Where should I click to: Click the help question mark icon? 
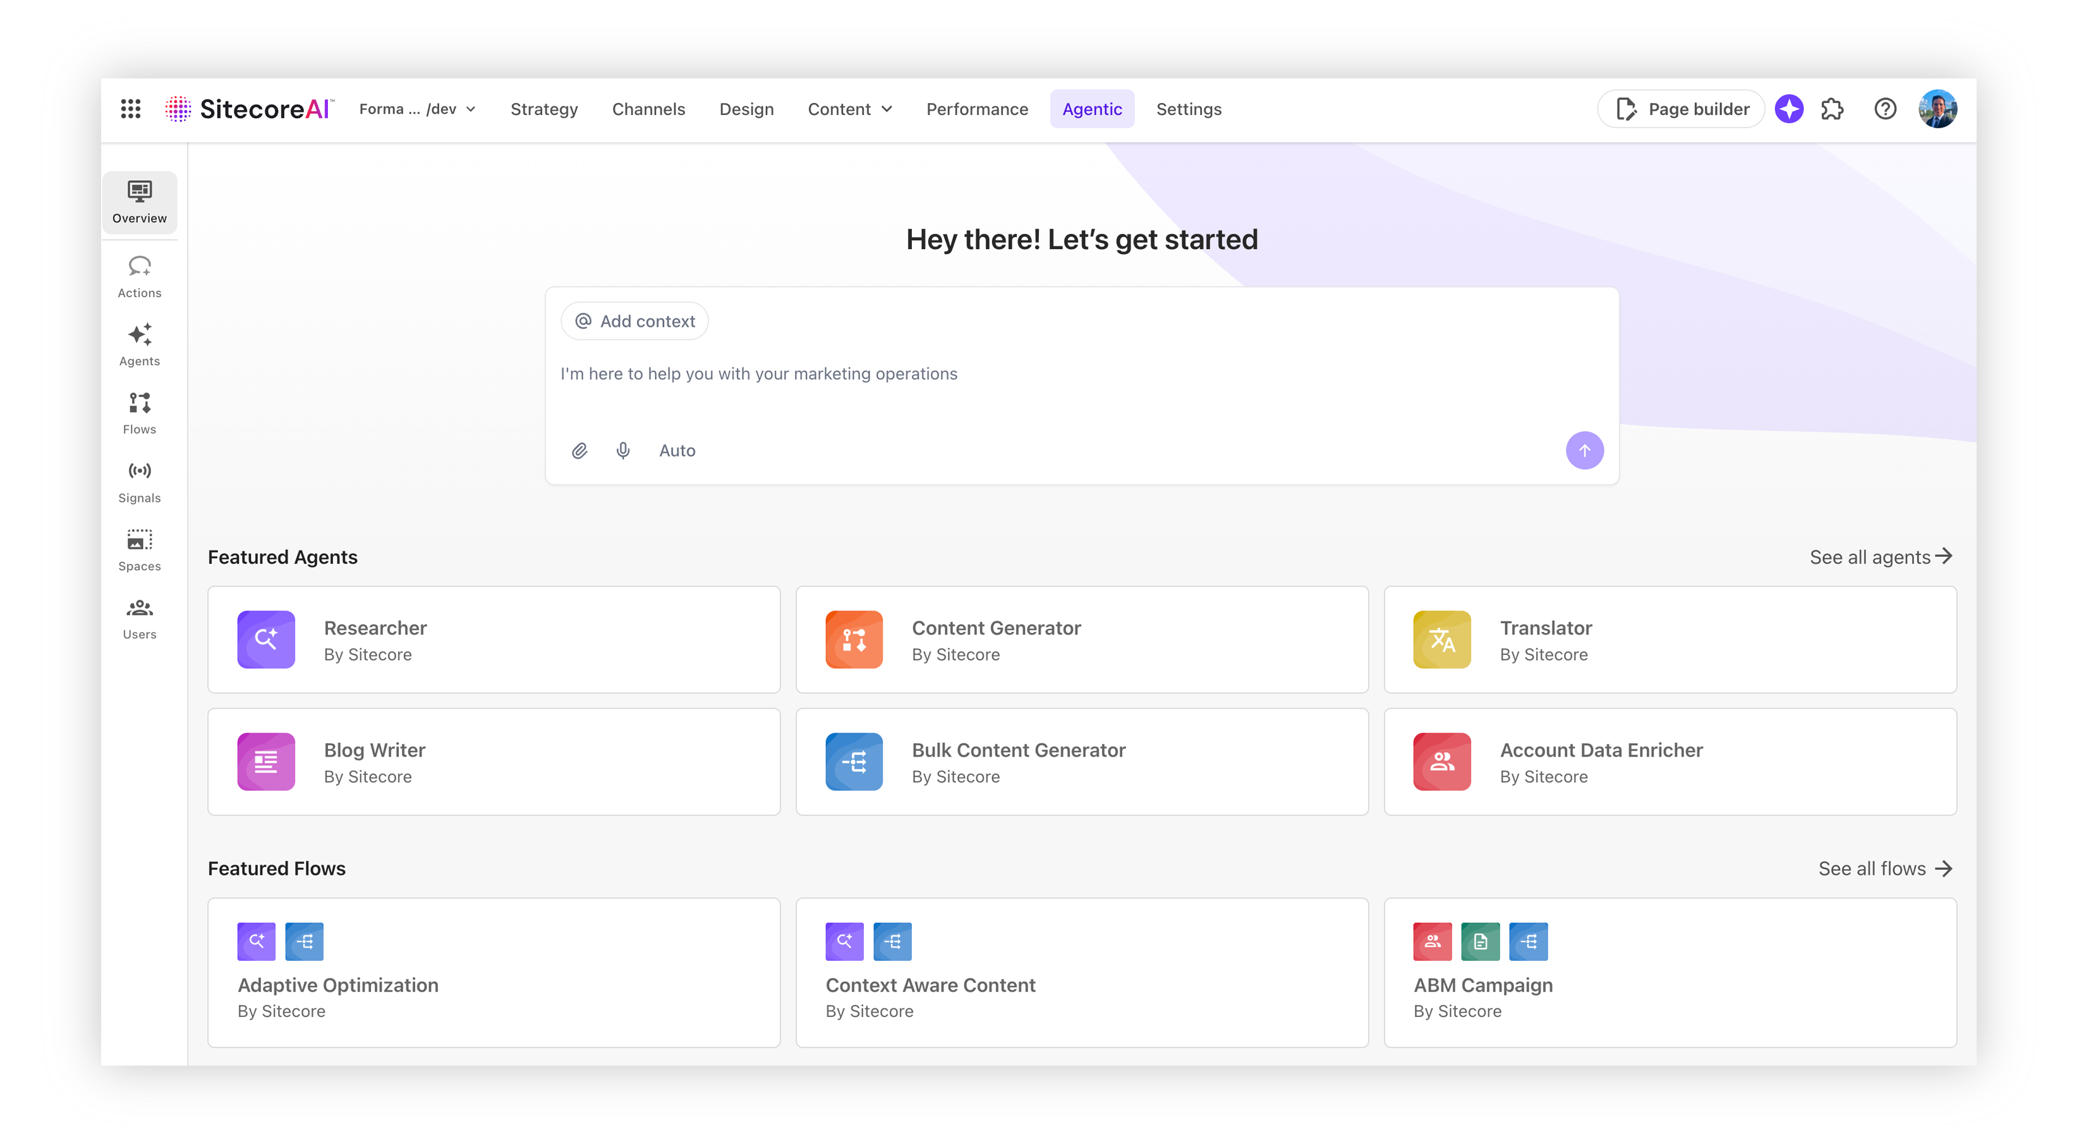(1885, 109)
